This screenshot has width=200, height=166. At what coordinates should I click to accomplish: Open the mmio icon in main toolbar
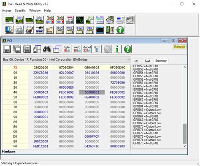point(120,20)
